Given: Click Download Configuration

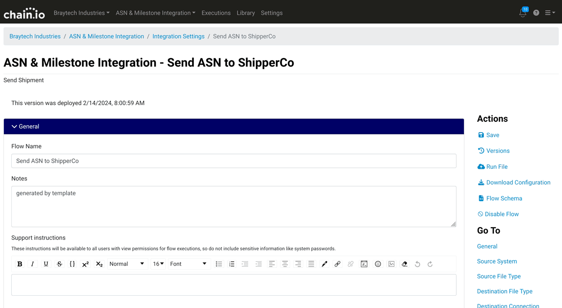Looking at the screenshot, I should tap(514, 182).
